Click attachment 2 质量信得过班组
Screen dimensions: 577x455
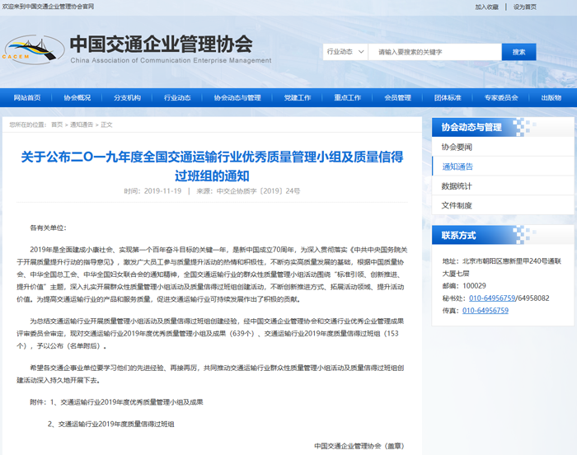click(116, 424)
